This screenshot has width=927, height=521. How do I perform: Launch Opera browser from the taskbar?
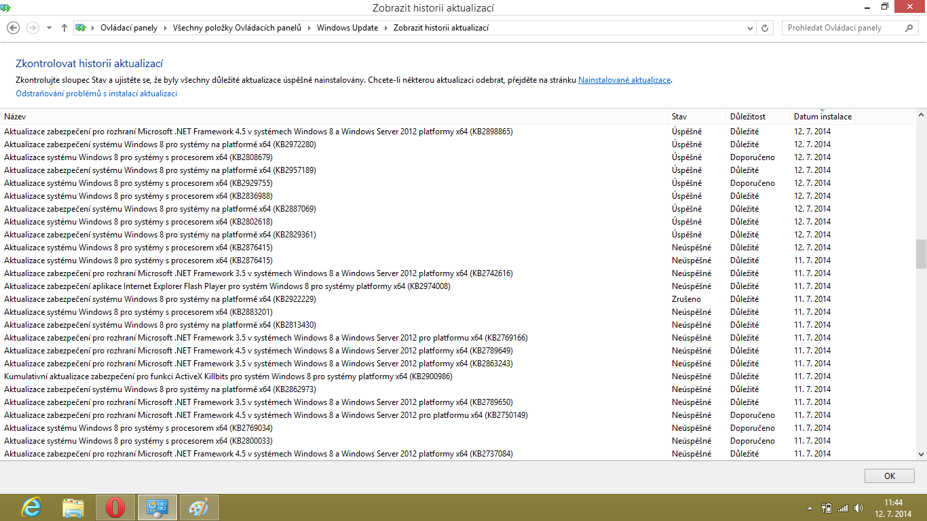coord(115,507)
